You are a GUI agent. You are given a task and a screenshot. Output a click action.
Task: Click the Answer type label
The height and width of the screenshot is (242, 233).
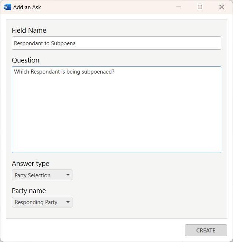pos(31,163)
